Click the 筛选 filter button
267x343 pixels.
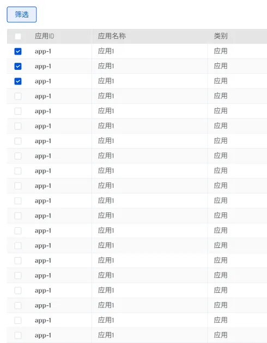click(22, 14)
